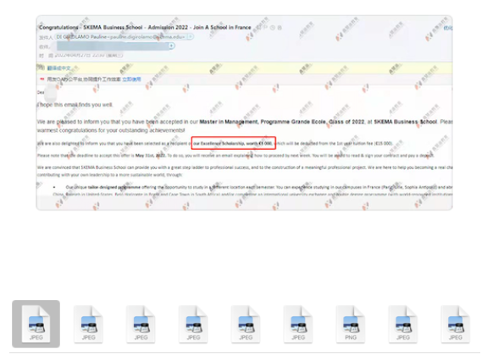
Task: Select the PNG file icon
Action: click(x=351, y=324)
